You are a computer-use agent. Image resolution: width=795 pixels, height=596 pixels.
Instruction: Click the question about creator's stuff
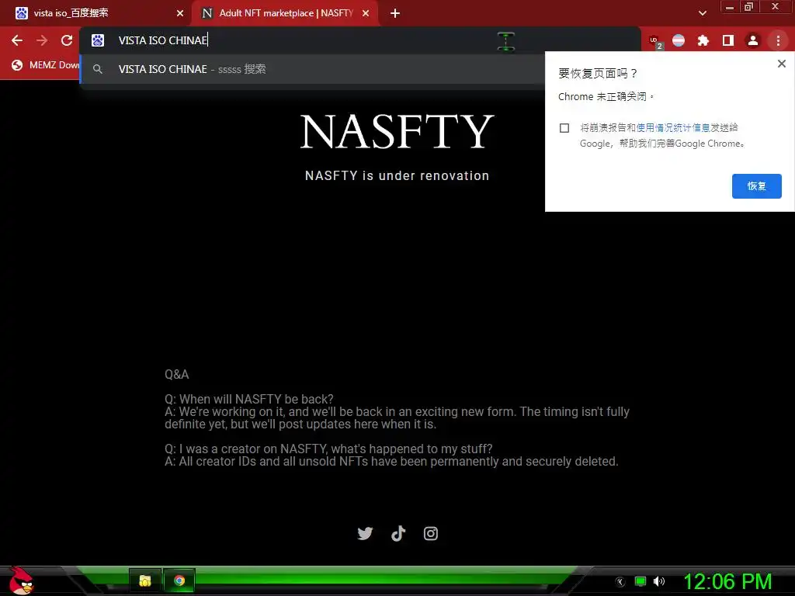pos(328,449)
